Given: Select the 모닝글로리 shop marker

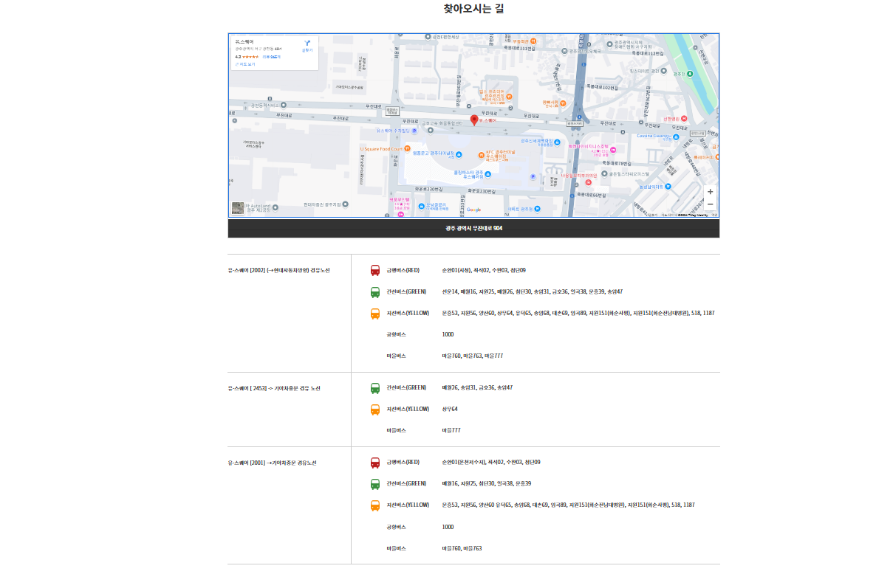Looking at the screenshot, I should tap(421, 207).
